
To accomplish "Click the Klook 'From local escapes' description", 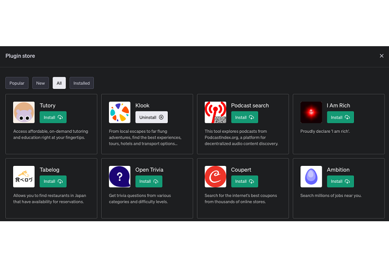I will [x=145, y=138].
